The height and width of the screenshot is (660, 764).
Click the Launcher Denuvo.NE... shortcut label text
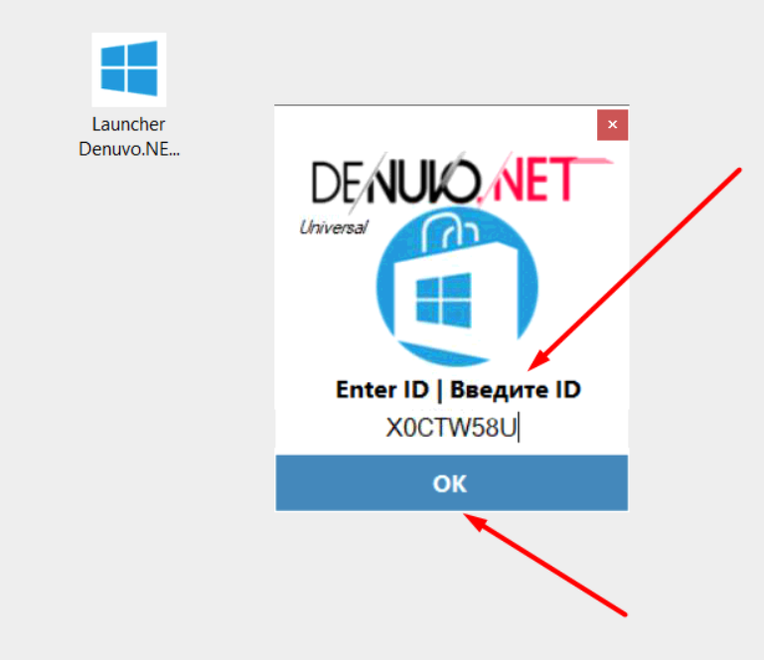[129, 136]
